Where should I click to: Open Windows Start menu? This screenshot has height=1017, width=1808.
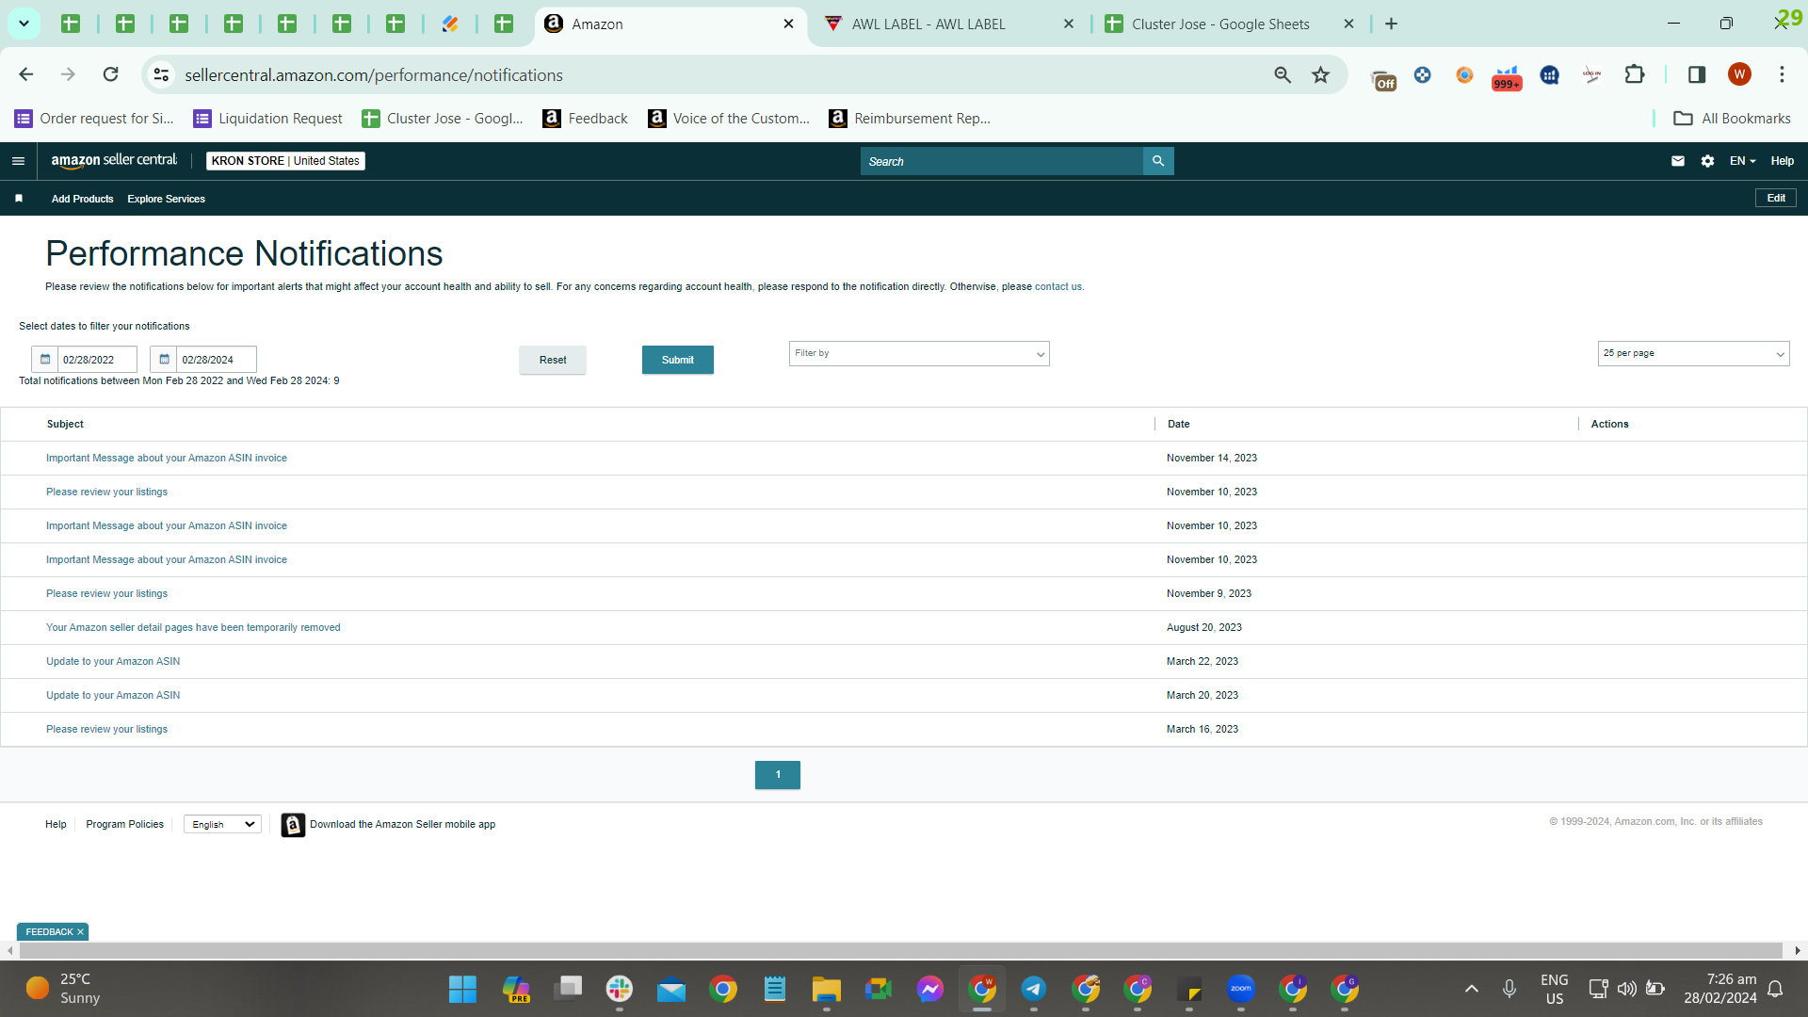(462, 989)
